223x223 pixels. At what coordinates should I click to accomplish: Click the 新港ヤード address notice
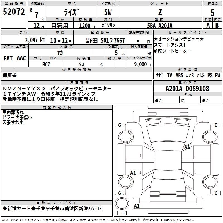pyautogui.click(x=52, y=209)
